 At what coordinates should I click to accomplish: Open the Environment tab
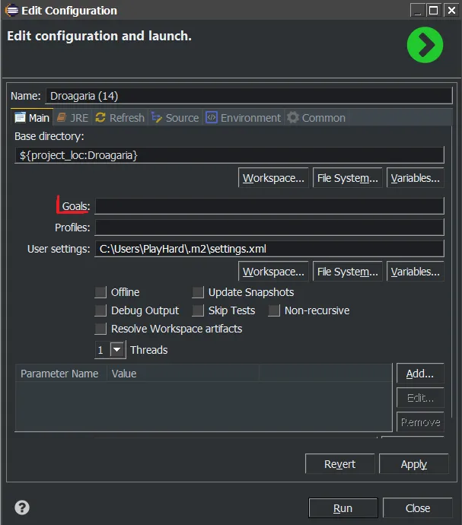point(243,118)
